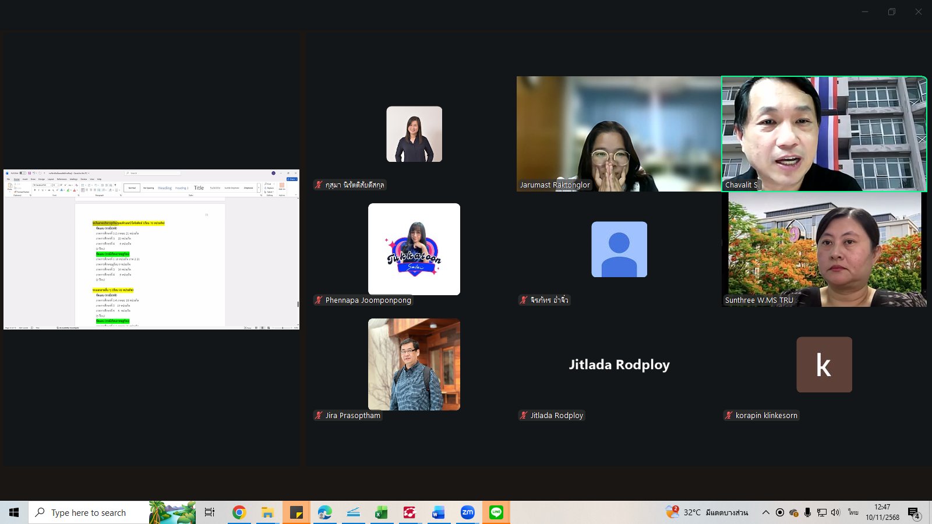932x524 pixels.
Task: Open the clock and date flyout
Action: click(x=882, y=512)
